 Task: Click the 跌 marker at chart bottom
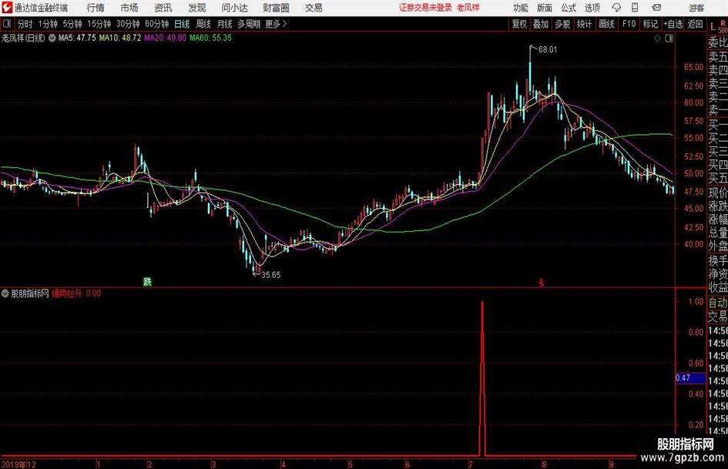[x=147, y=281]
